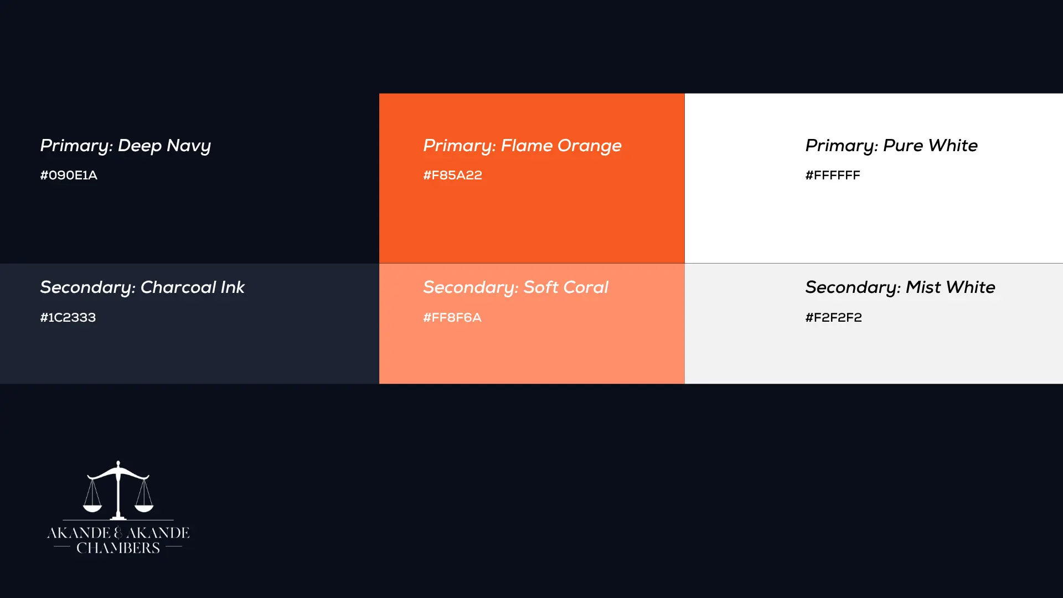Select the Charcoal Ink color swatch

[189, 354]
